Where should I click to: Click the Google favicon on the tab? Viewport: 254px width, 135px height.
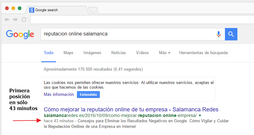32,10
